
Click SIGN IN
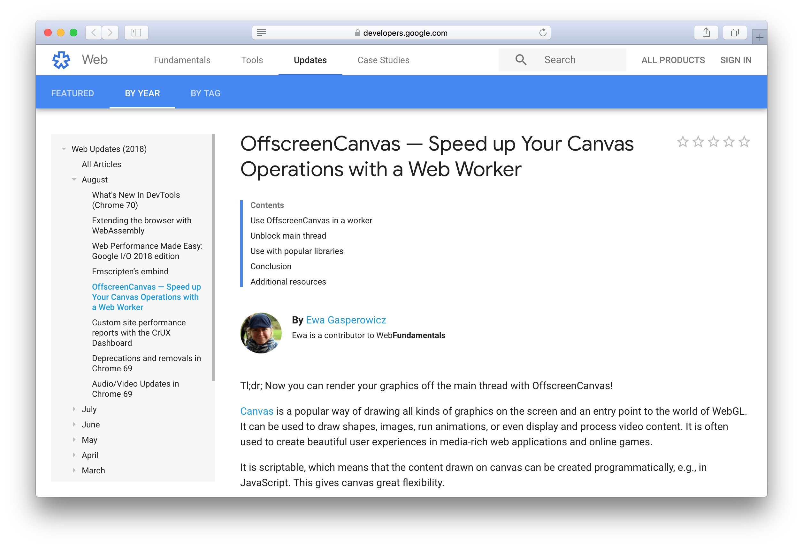tap(736, 60)
